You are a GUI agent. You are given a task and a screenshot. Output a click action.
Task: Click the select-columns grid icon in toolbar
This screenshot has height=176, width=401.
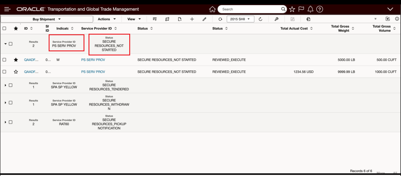coord(167,19)
